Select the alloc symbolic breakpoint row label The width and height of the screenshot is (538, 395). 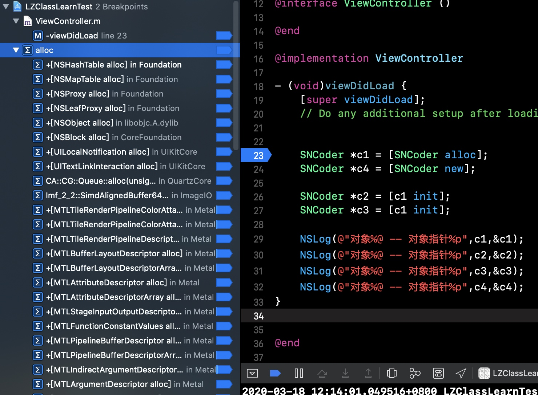(44, 50)
